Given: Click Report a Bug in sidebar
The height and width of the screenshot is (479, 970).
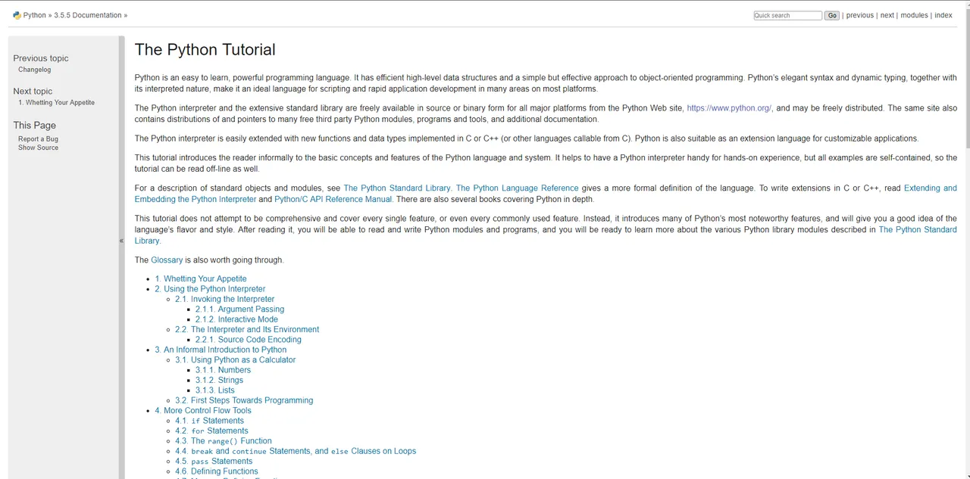Looking at the screenshot, I should point(38,139).
